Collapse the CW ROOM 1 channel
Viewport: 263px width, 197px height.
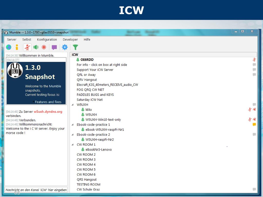point(73,145)
